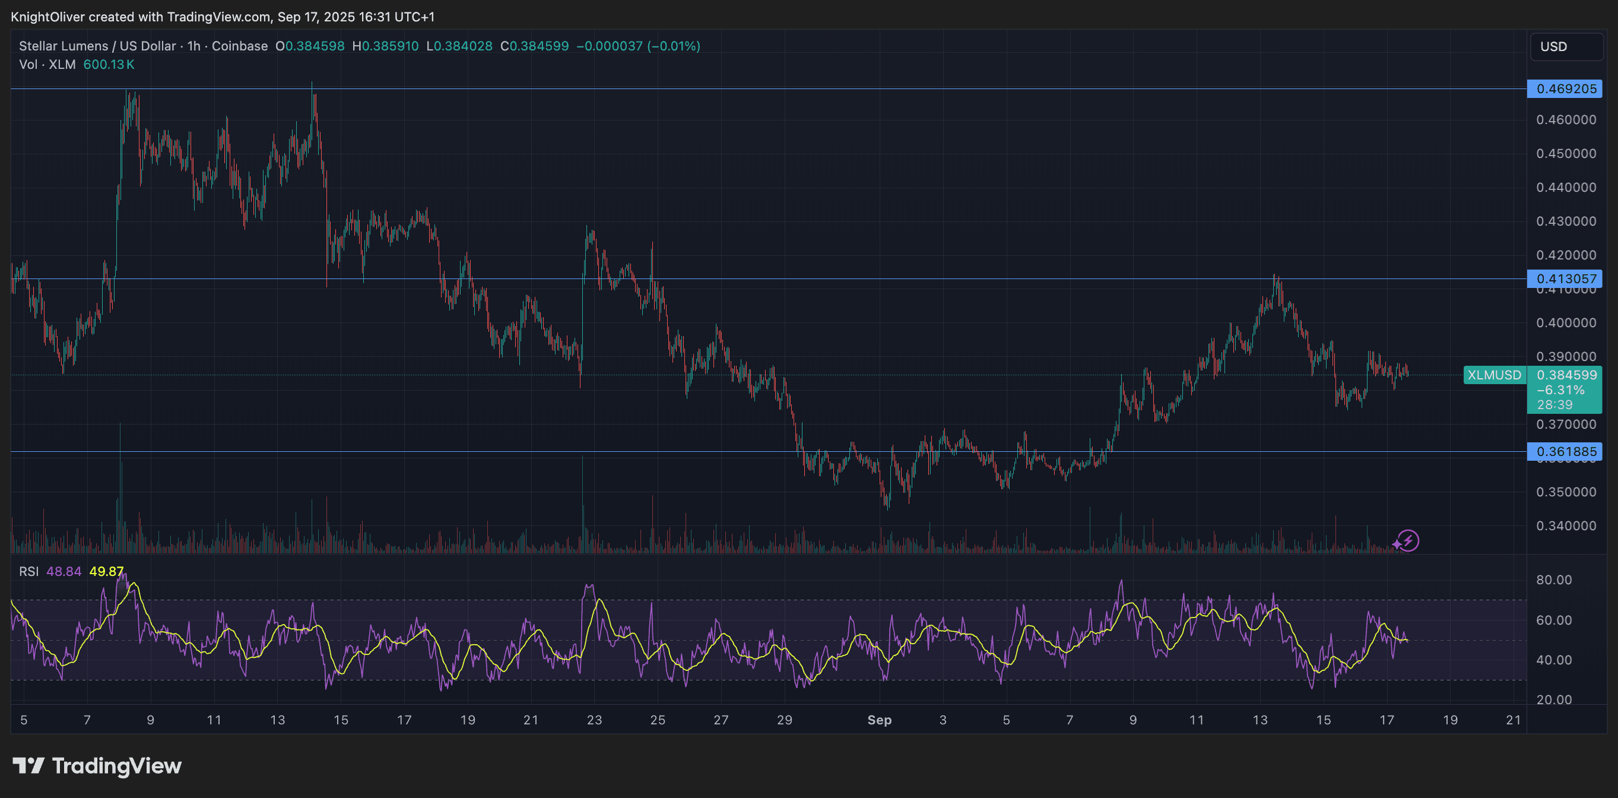
Task: Click the Coinbase exchange label
Action: (238, 46)
